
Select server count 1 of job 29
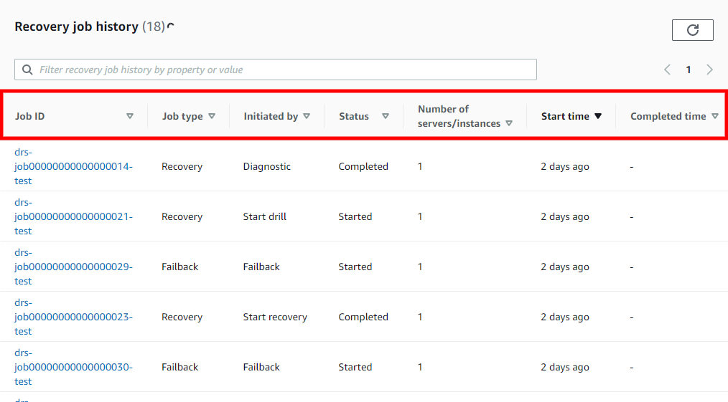pos(420,267)
